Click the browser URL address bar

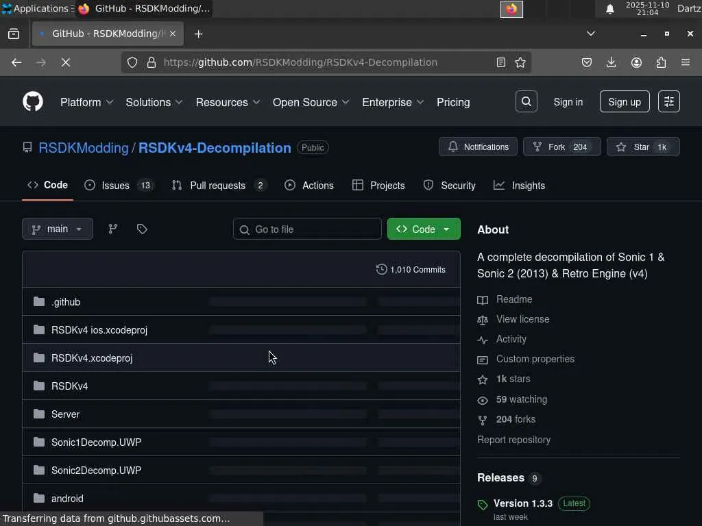327,62
